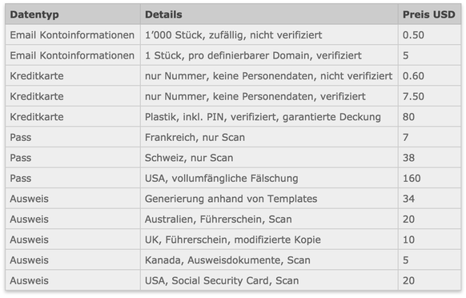Select the Schweiz, nur Scan cell

(x=269, y=158)
